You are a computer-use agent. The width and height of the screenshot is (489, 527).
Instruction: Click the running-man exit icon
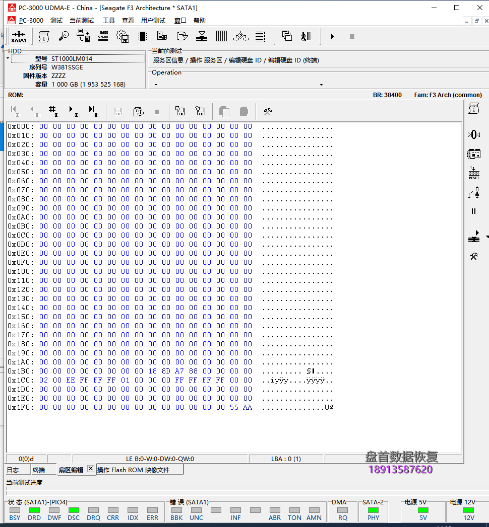306,36
